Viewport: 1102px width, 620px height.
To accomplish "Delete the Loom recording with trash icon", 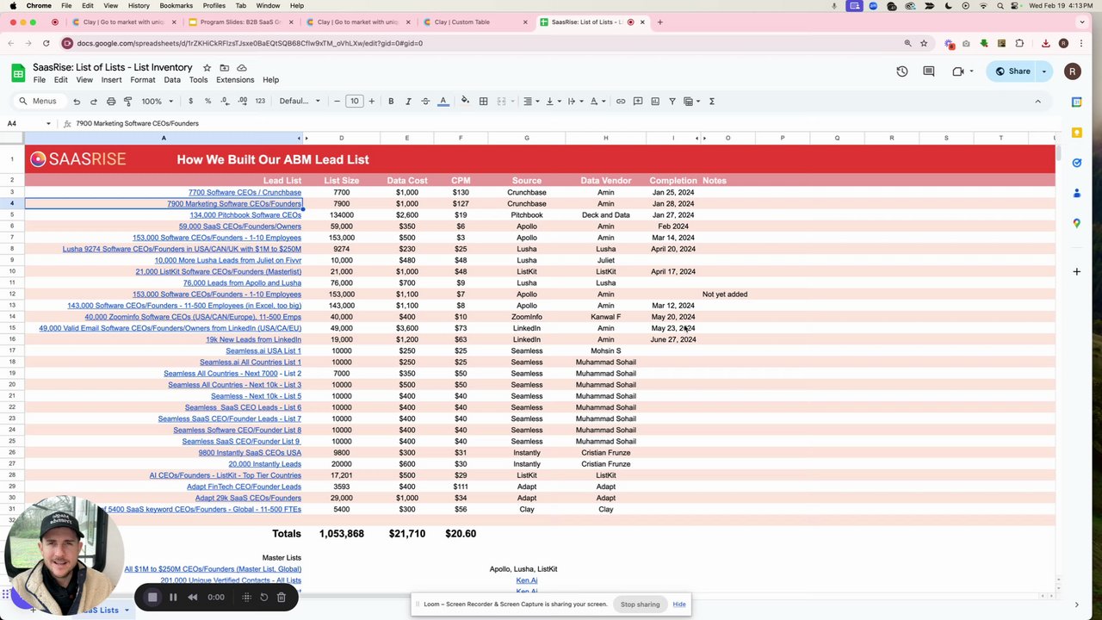I will point(281,597).
